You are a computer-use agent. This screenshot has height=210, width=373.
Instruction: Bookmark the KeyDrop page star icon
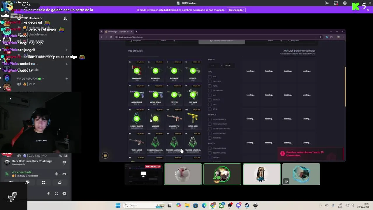[x=320, y=37]
